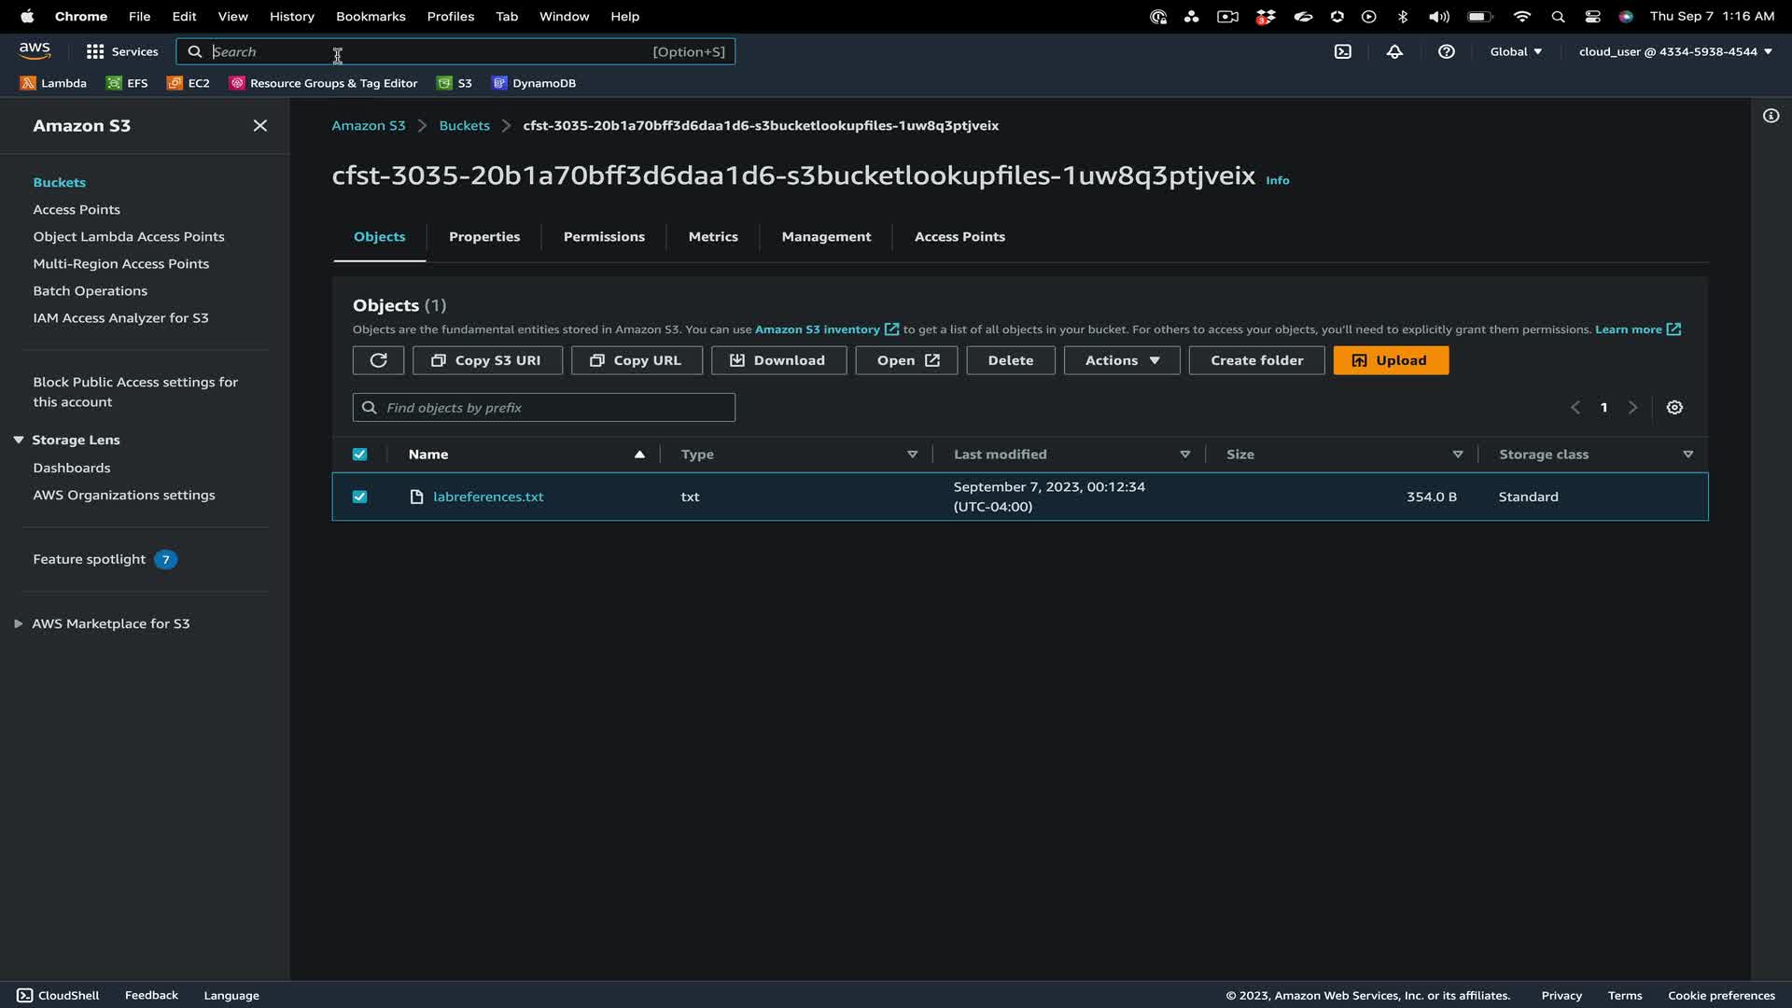
Task: Click the refresh objects icon button
Action: [378, 360]
